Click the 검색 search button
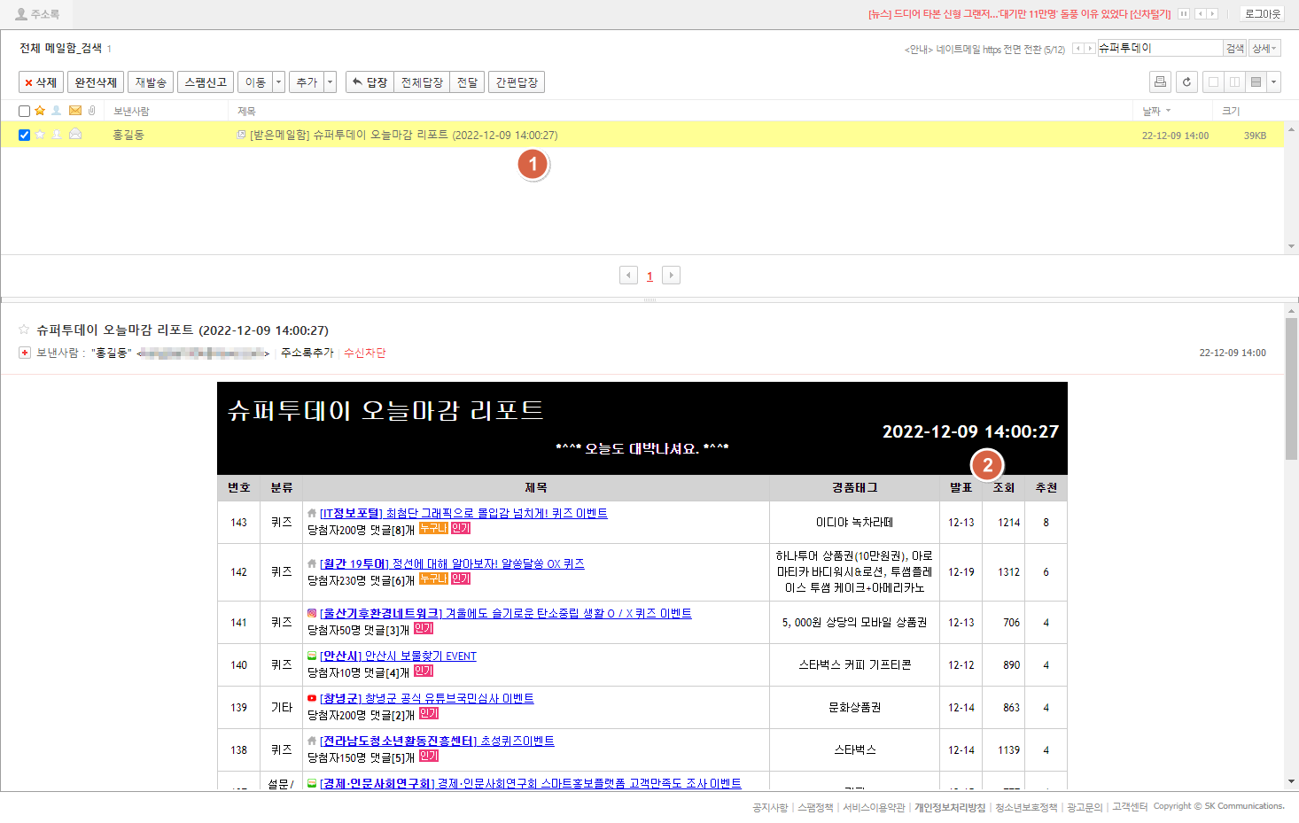The image size is (1299, 823). (1235, 48)
